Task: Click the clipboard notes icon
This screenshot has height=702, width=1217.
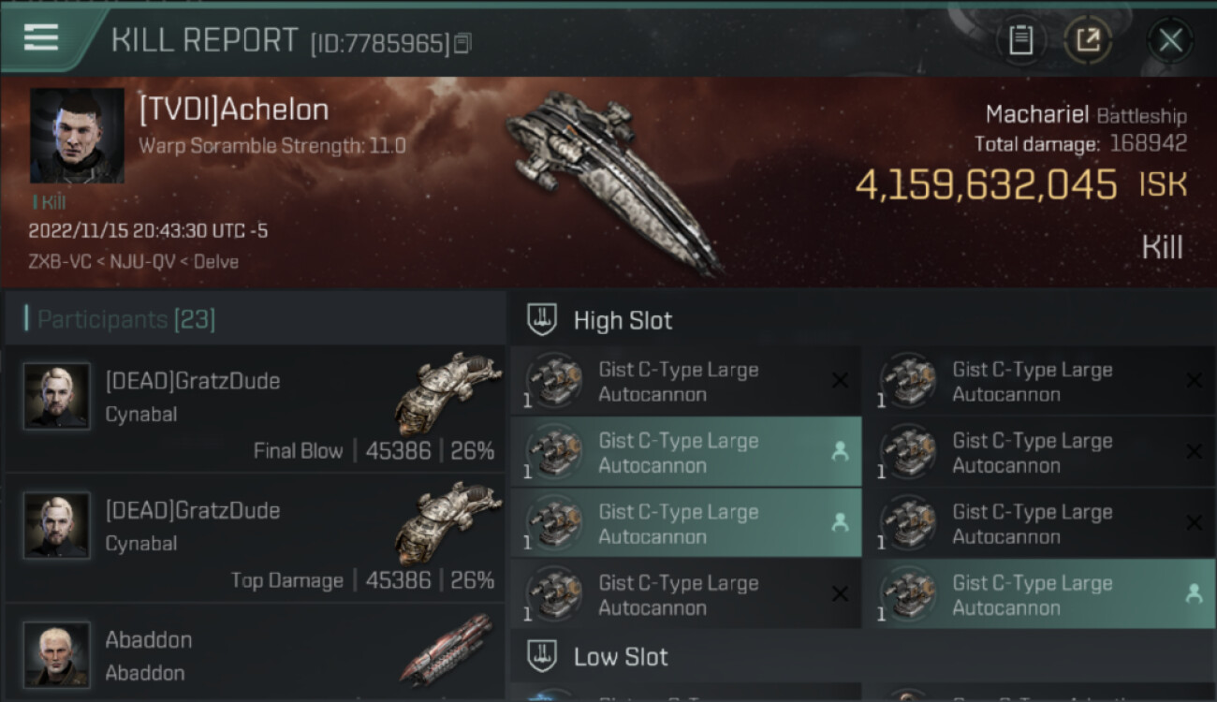Action: pos(1020,40)
